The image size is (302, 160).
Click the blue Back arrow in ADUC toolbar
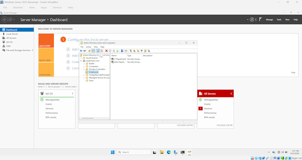(x=81, y=51)
